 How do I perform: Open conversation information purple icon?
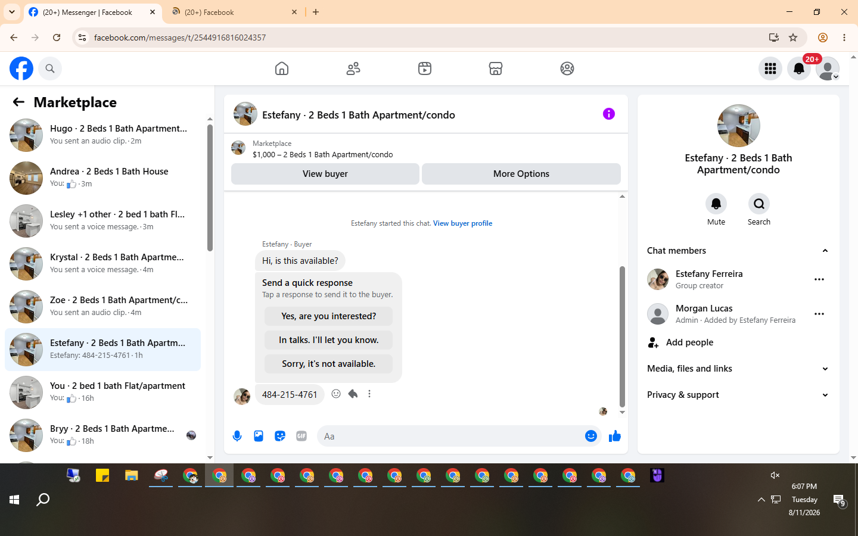coord(608,114)
